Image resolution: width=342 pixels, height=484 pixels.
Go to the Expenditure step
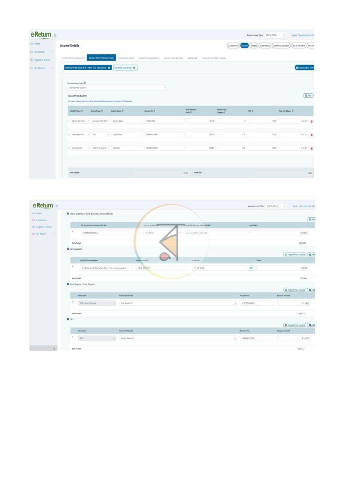[265, 46]
